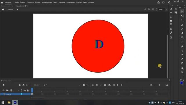
Task: Delete the selected layer
Action: (11, 90)
